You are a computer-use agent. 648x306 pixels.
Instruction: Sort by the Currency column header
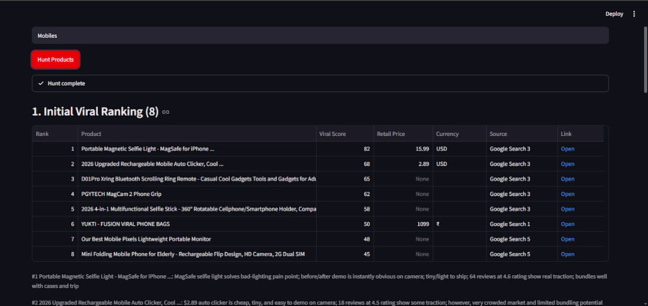tap(459, 134)
